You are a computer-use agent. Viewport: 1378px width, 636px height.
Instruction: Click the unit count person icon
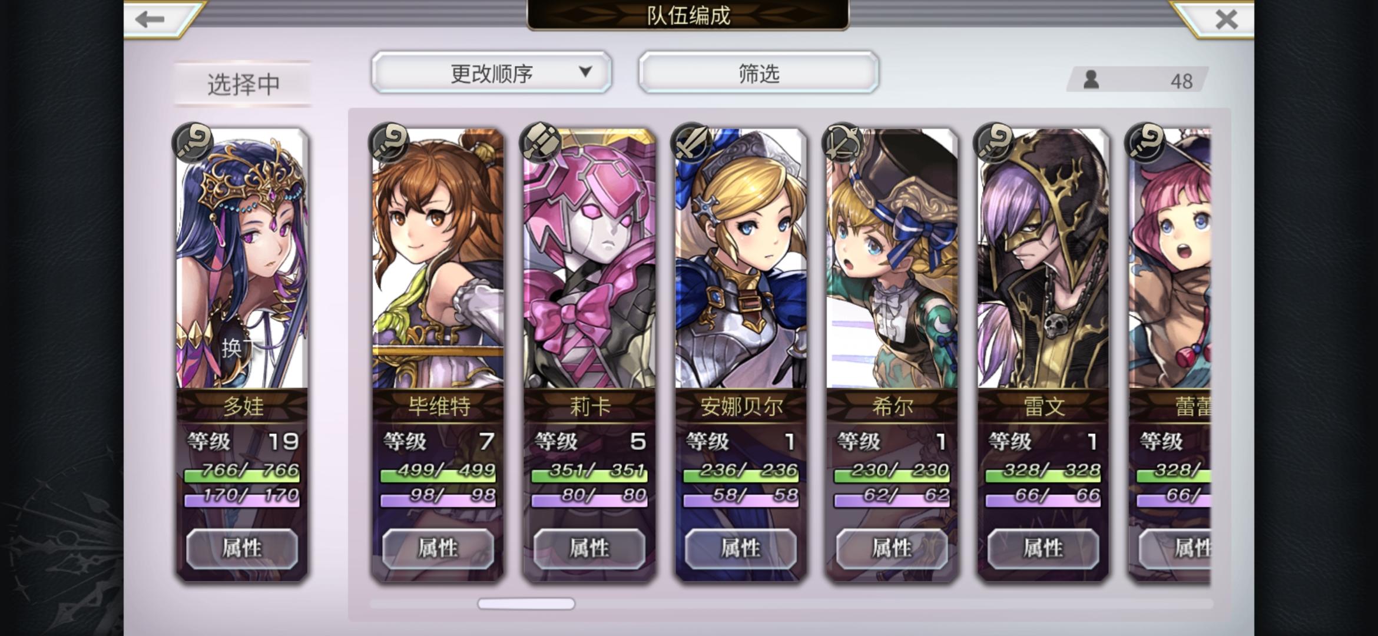(1091, 79)
